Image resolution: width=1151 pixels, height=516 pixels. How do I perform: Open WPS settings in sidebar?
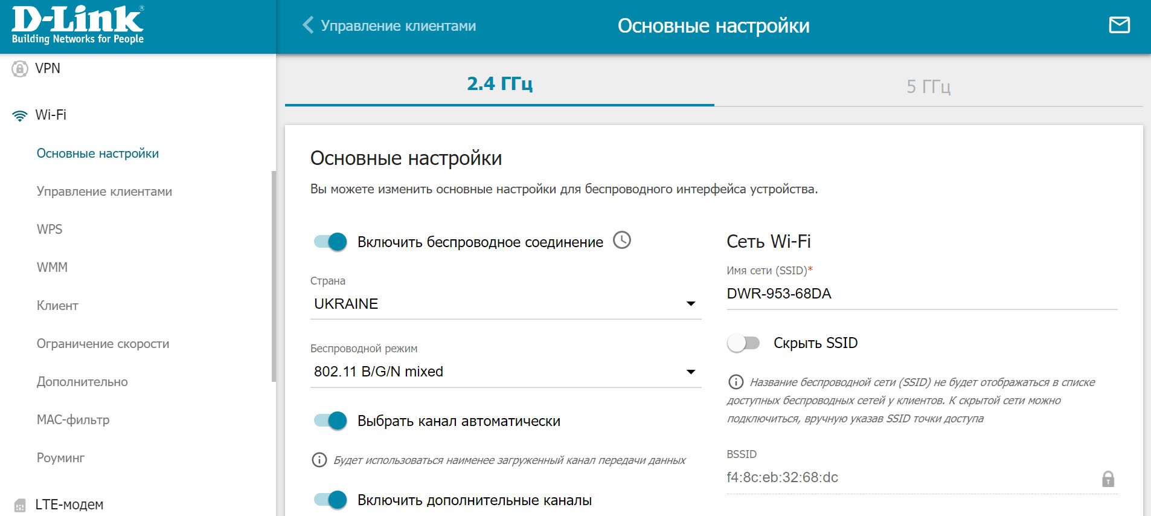pos(50,230)
